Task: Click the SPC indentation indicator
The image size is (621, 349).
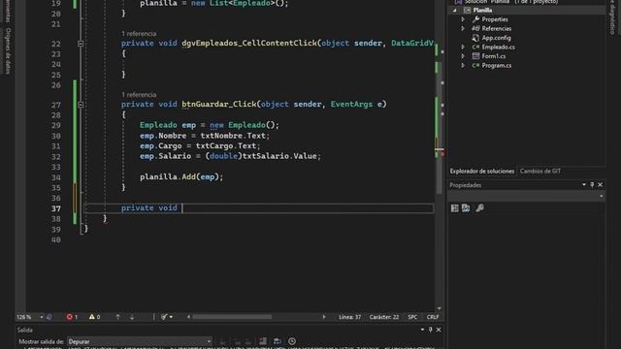Action: pos(412,317)
